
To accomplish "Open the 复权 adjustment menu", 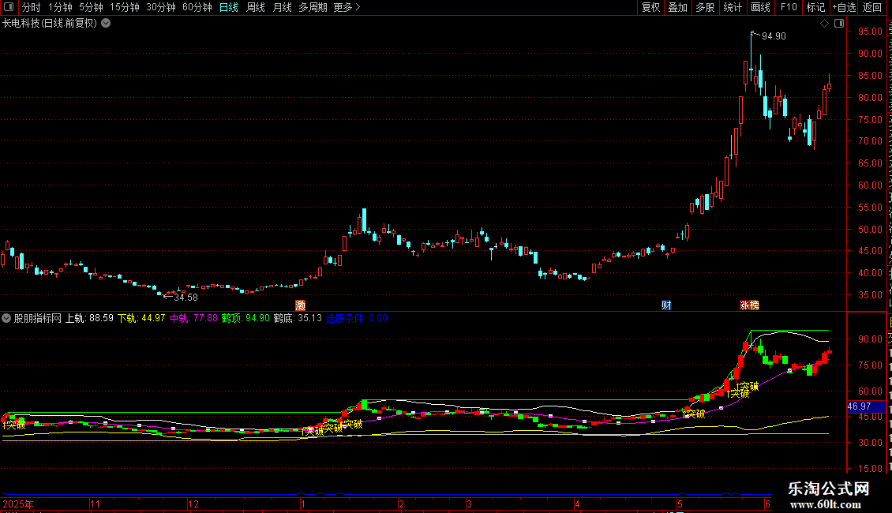I will coord(650,7).
